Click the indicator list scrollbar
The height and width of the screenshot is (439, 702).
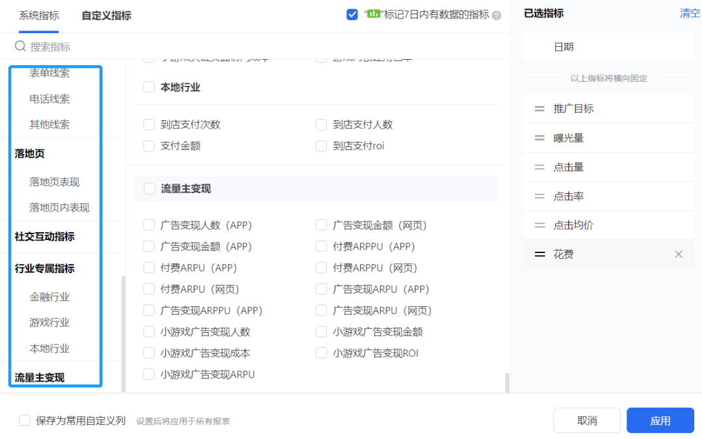click(x=507, y=383)
